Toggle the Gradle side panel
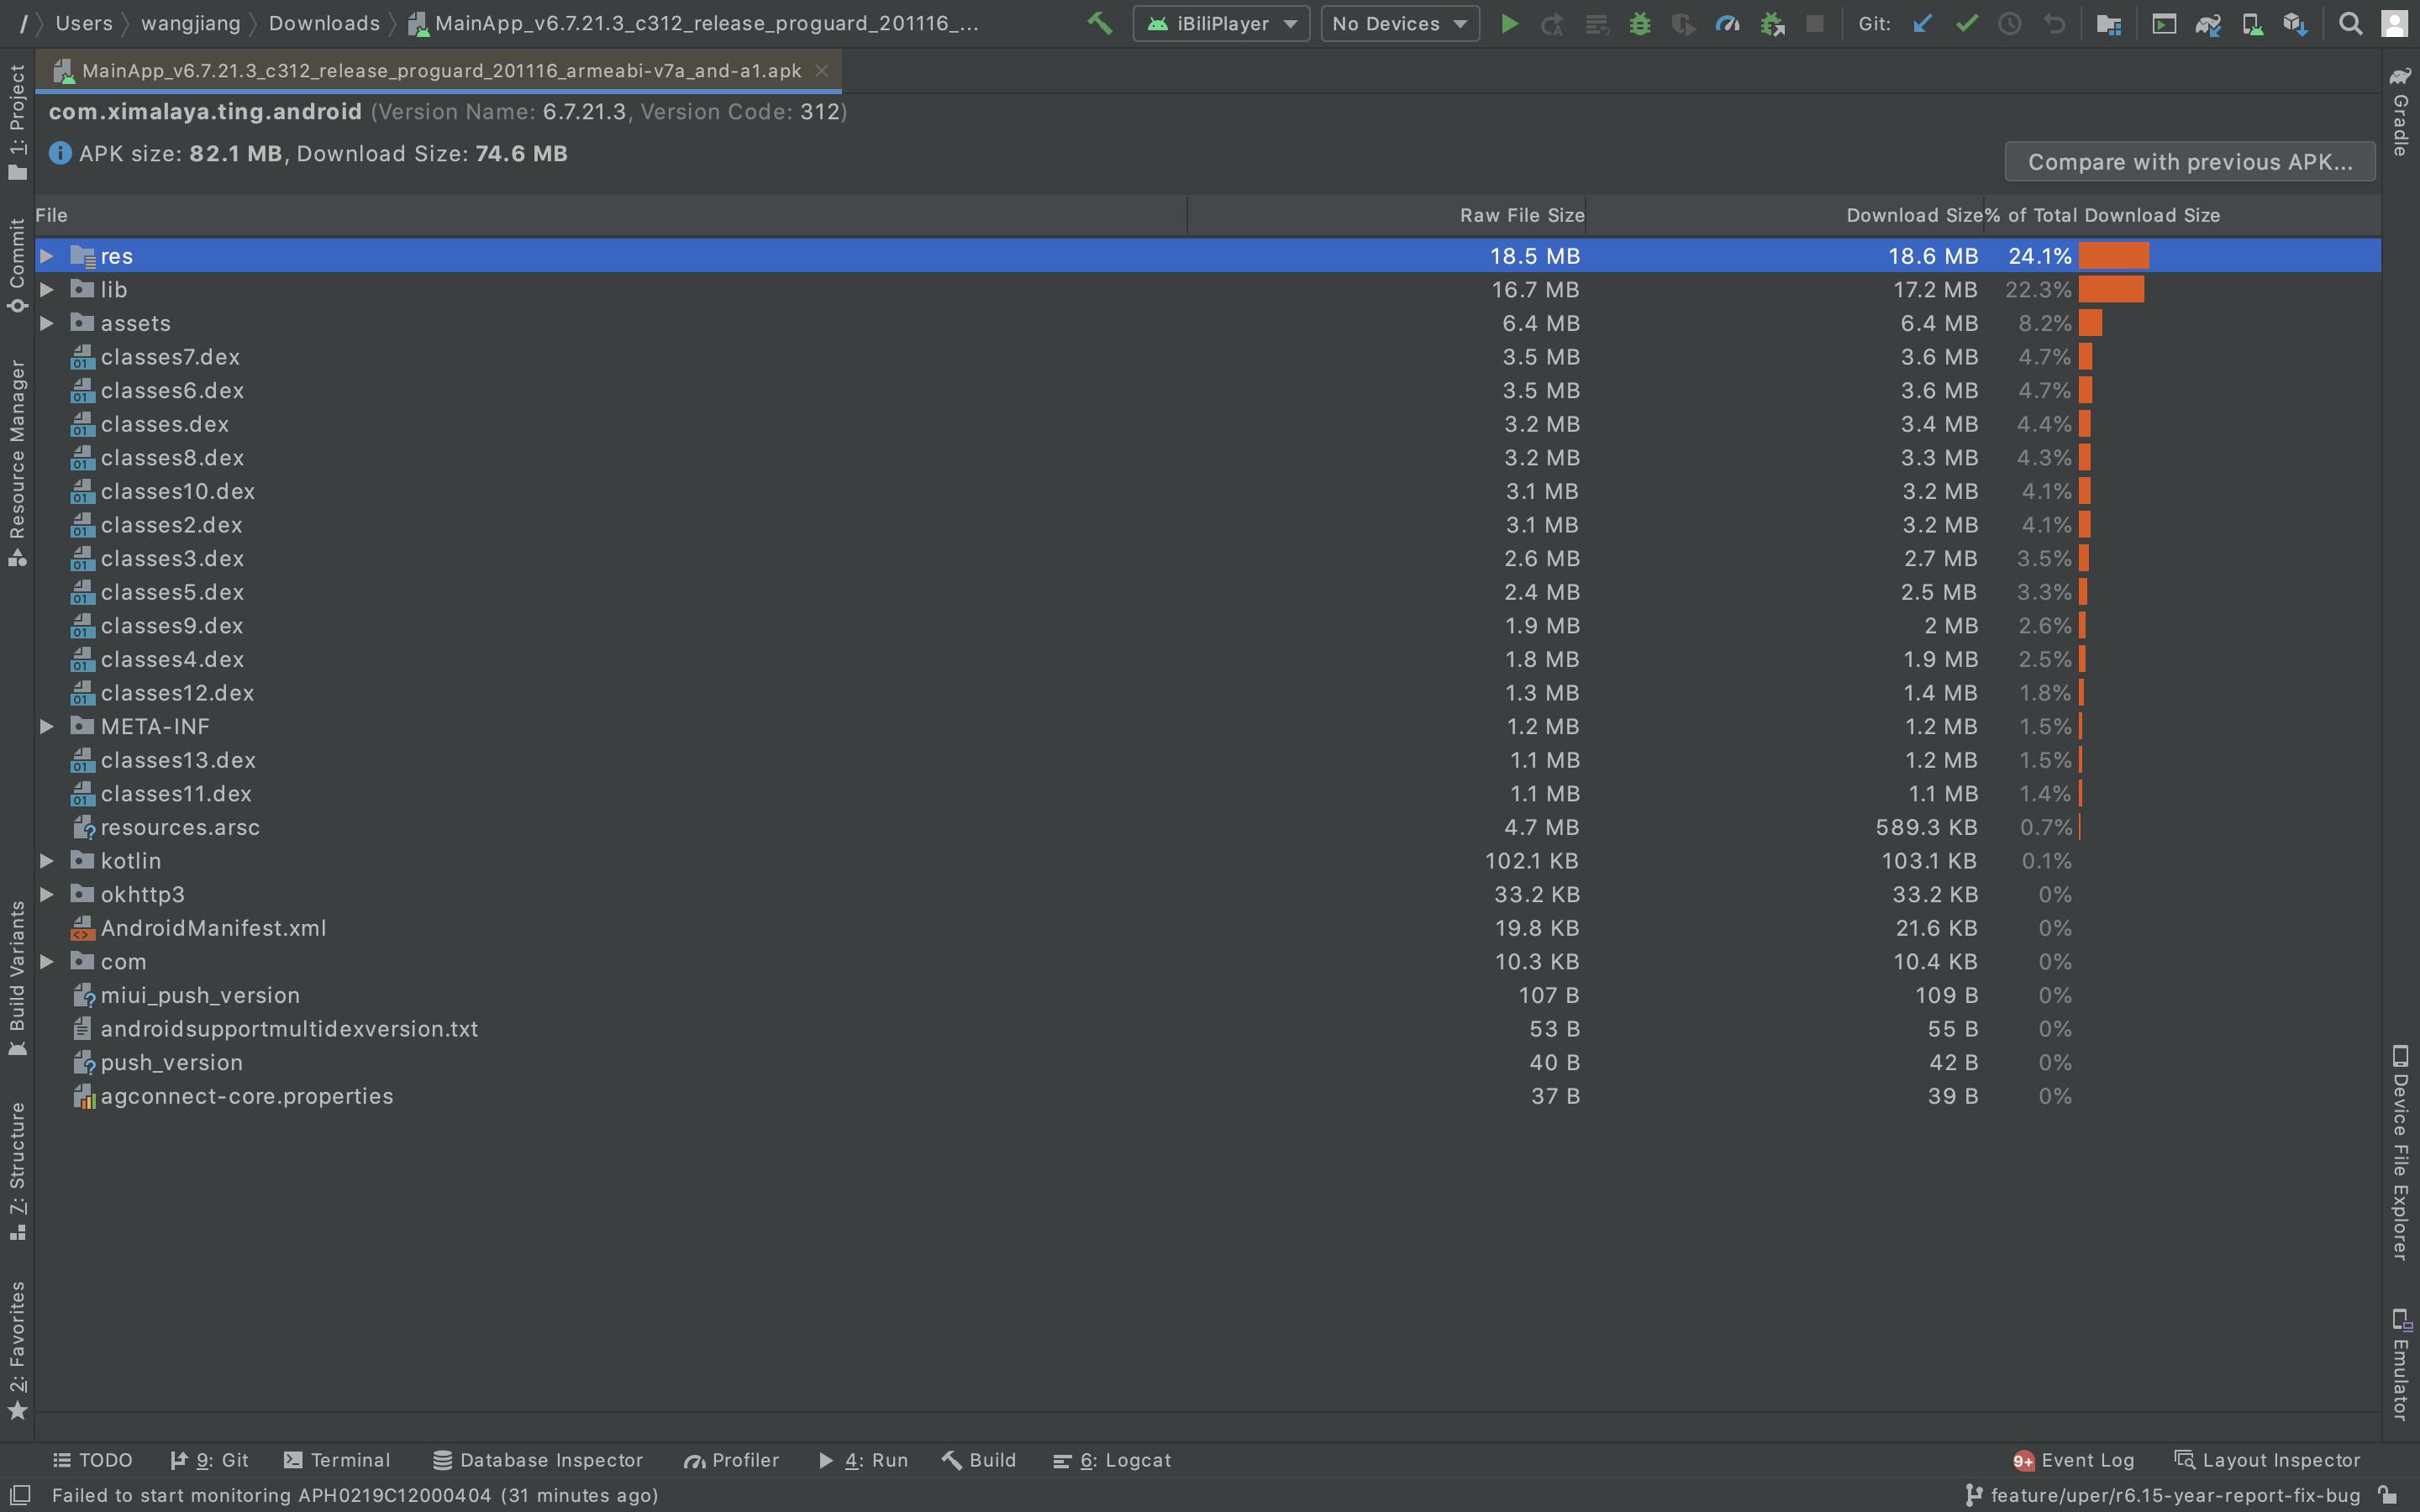This screenshot has width=2420, height=1512. pyautogui.click(x=2401, y=112)
